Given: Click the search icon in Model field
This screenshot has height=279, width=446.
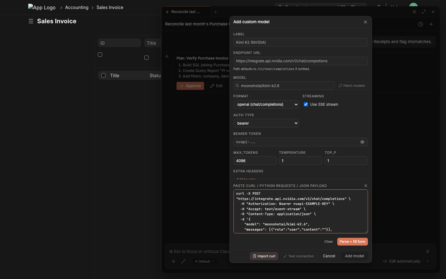Looking at the screenshot, I should [238, 86].
